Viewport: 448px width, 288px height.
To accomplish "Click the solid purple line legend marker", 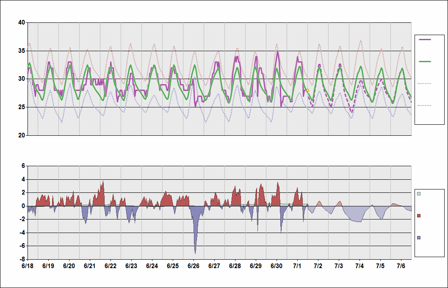I will coord(425,39).
